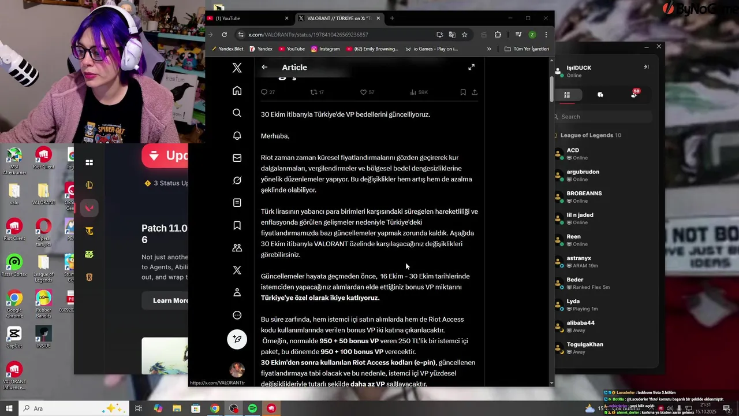
Task: Open X profile person icon
Action: [237, 292]
